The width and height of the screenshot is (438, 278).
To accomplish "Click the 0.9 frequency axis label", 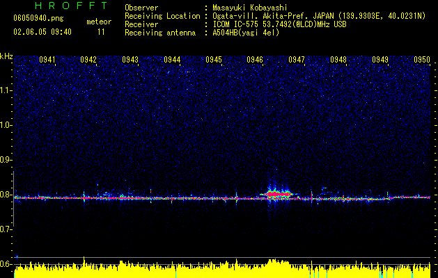I will (x=6, y=160).
